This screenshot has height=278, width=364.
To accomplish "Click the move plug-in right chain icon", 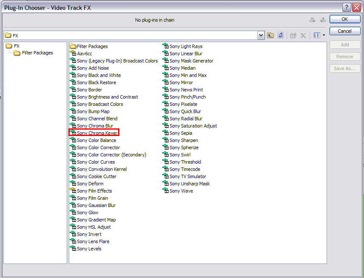I will pos(323,20).
